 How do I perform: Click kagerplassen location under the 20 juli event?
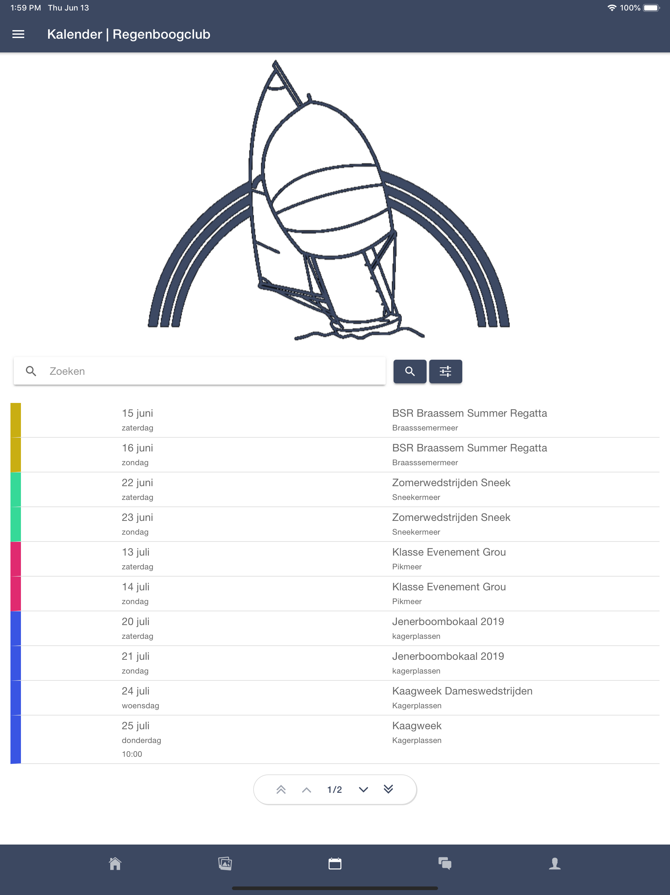pyautogui.click(x=416, y=636)
